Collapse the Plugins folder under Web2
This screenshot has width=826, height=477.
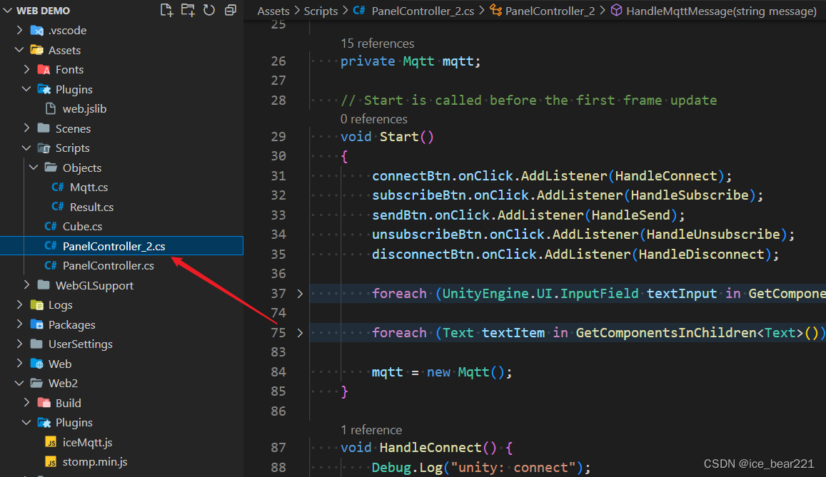tap(27, 422)
